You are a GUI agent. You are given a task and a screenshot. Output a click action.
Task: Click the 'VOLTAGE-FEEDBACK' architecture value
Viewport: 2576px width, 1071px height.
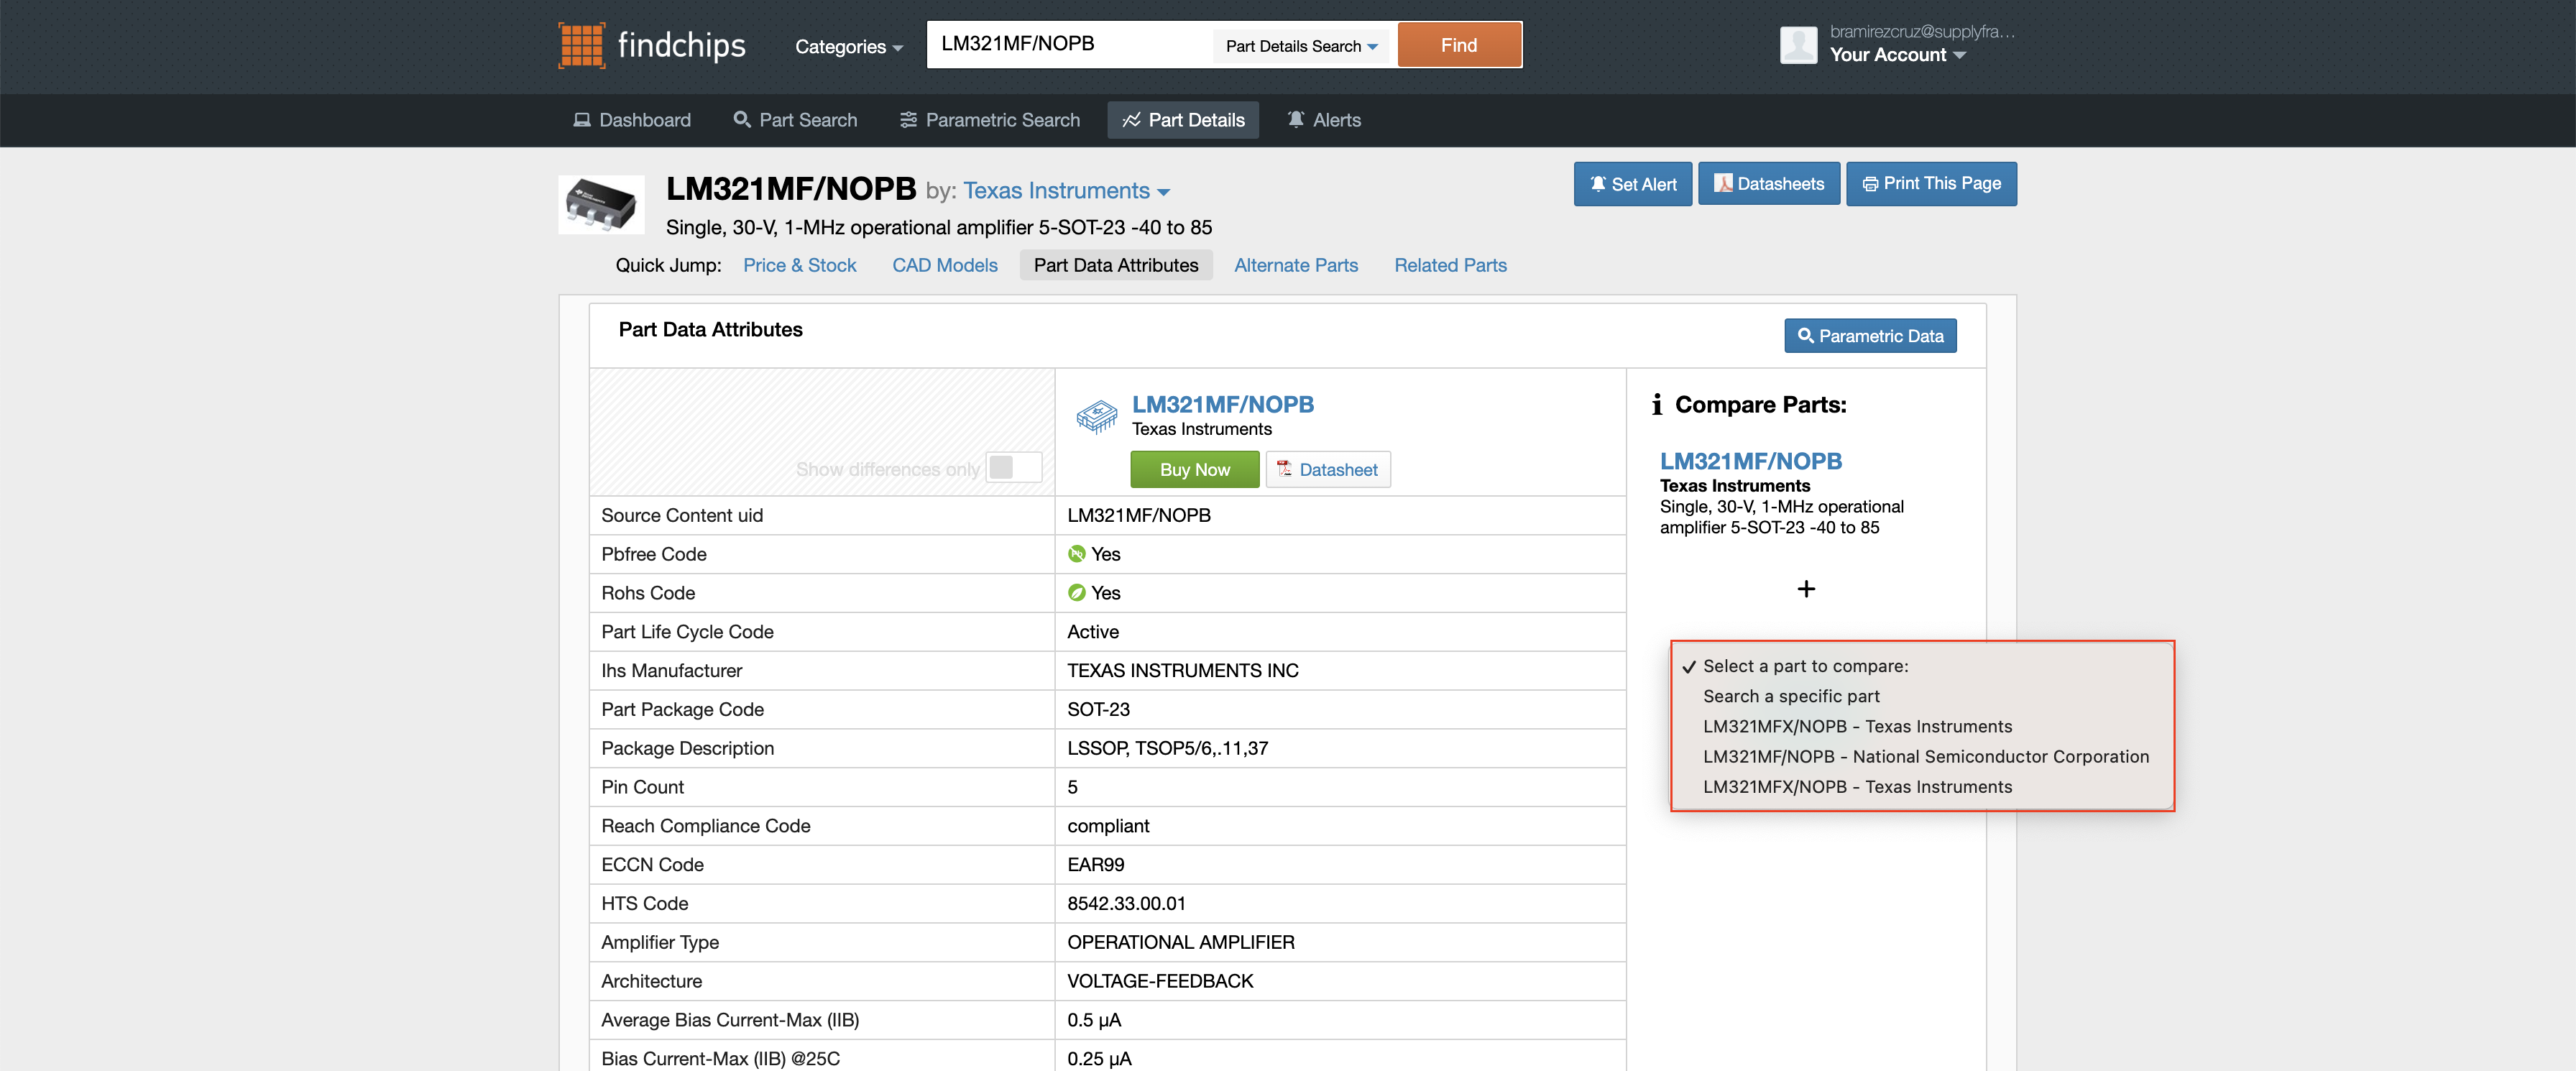(1159, 981)
